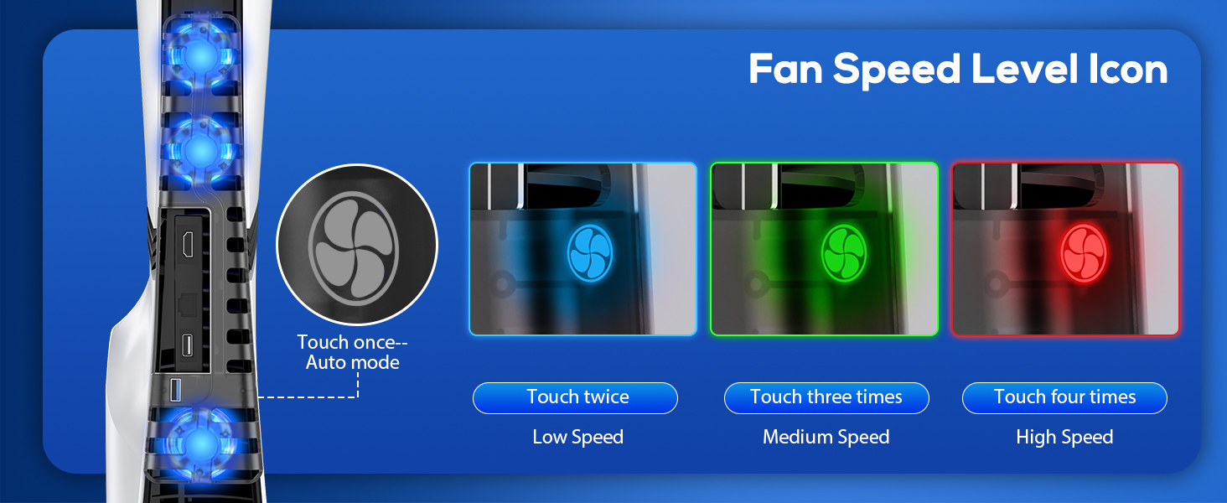Open the red-bordered high speed thumbnail
The height and width of the screenshot is (503, 1227).
pyautogui.click(x=1065, y=249)
